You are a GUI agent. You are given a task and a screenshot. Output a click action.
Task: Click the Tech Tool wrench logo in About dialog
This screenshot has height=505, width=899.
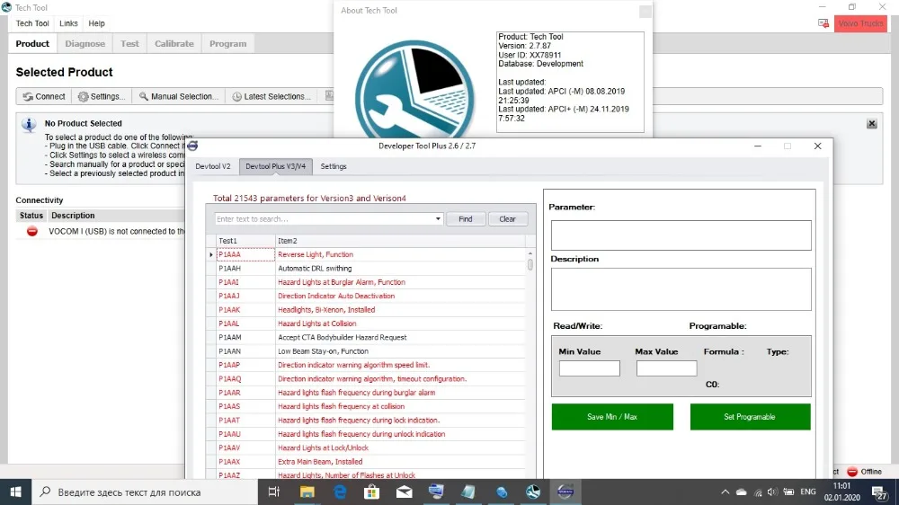(x=414, y=91)
